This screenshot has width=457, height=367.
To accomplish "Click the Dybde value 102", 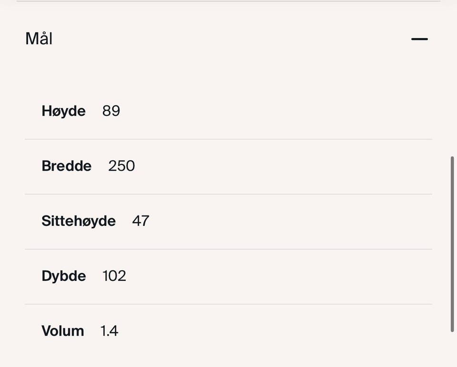I will [114, 276].
